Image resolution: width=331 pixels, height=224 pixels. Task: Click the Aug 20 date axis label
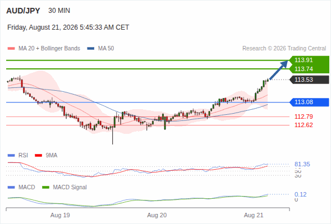157,215
